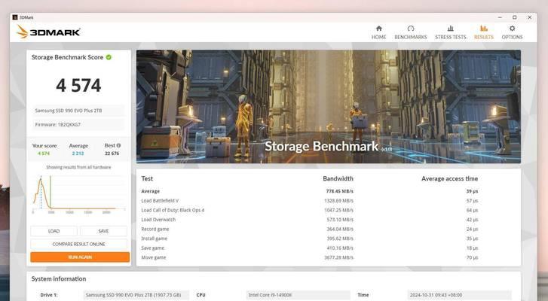Click the Move game row
The width and height of the screenshot is (548, 301).
pos(309,257)
